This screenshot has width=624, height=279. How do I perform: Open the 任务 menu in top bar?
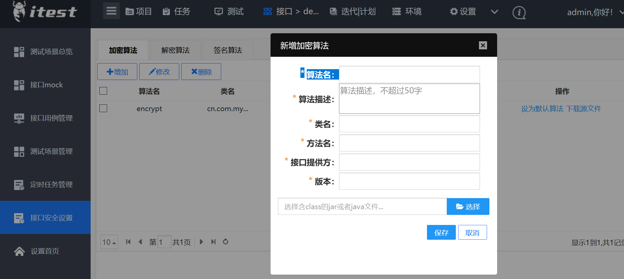coord(177,12)
